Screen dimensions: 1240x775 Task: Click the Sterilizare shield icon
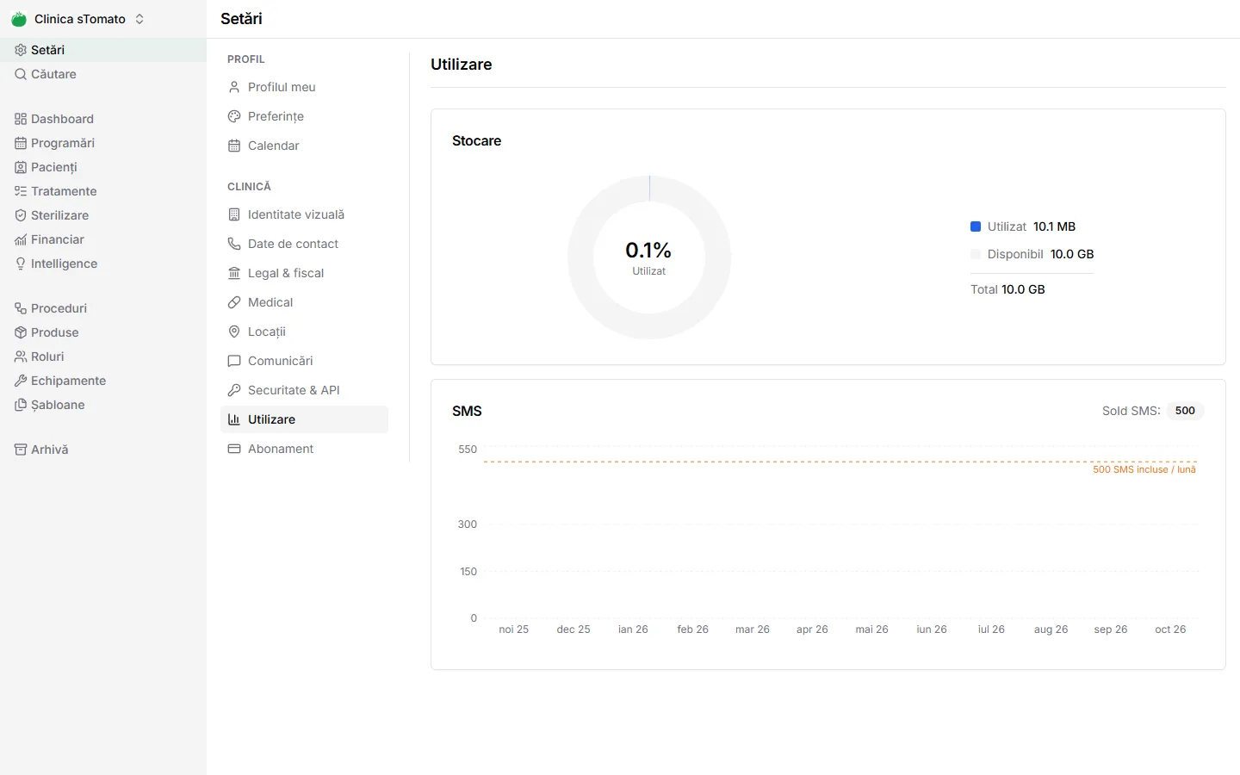coord(21,215)
